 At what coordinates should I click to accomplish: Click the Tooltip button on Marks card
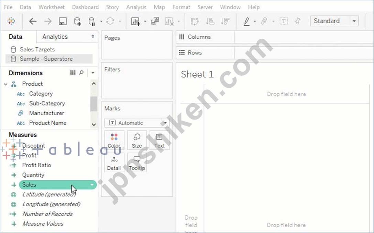tap(137, 162)
